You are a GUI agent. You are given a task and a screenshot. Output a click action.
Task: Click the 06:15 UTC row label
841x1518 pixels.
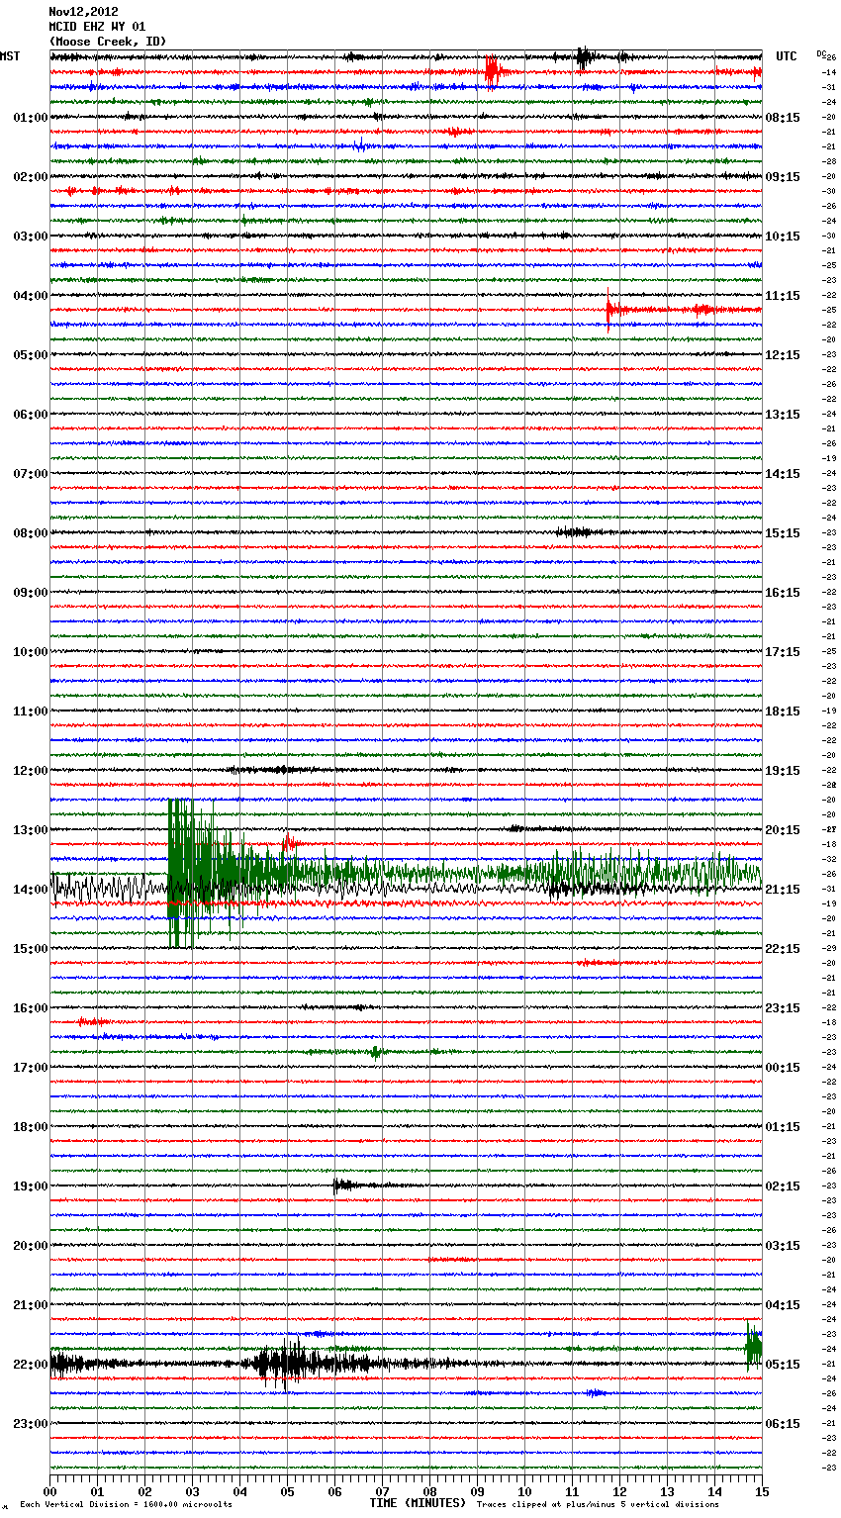(783, 1424)
